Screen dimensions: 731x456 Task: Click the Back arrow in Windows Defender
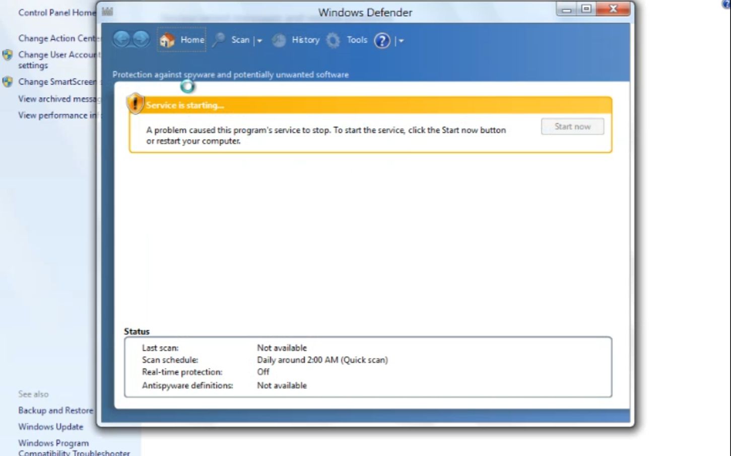[121, 39]
